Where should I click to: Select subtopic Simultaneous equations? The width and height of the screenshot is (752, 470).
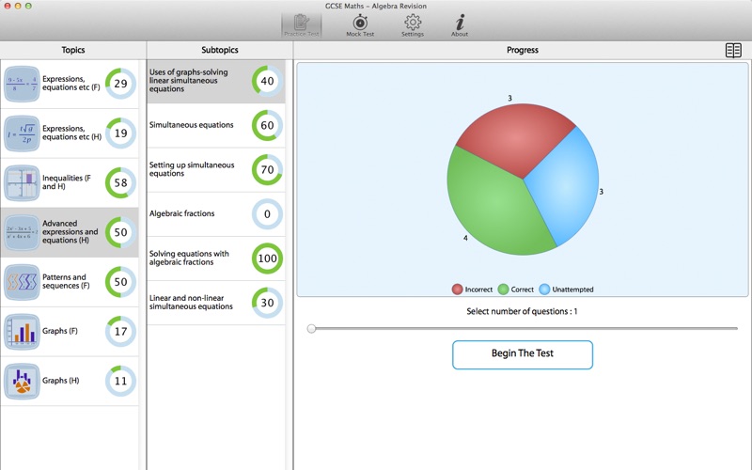(x=216, y=125)
